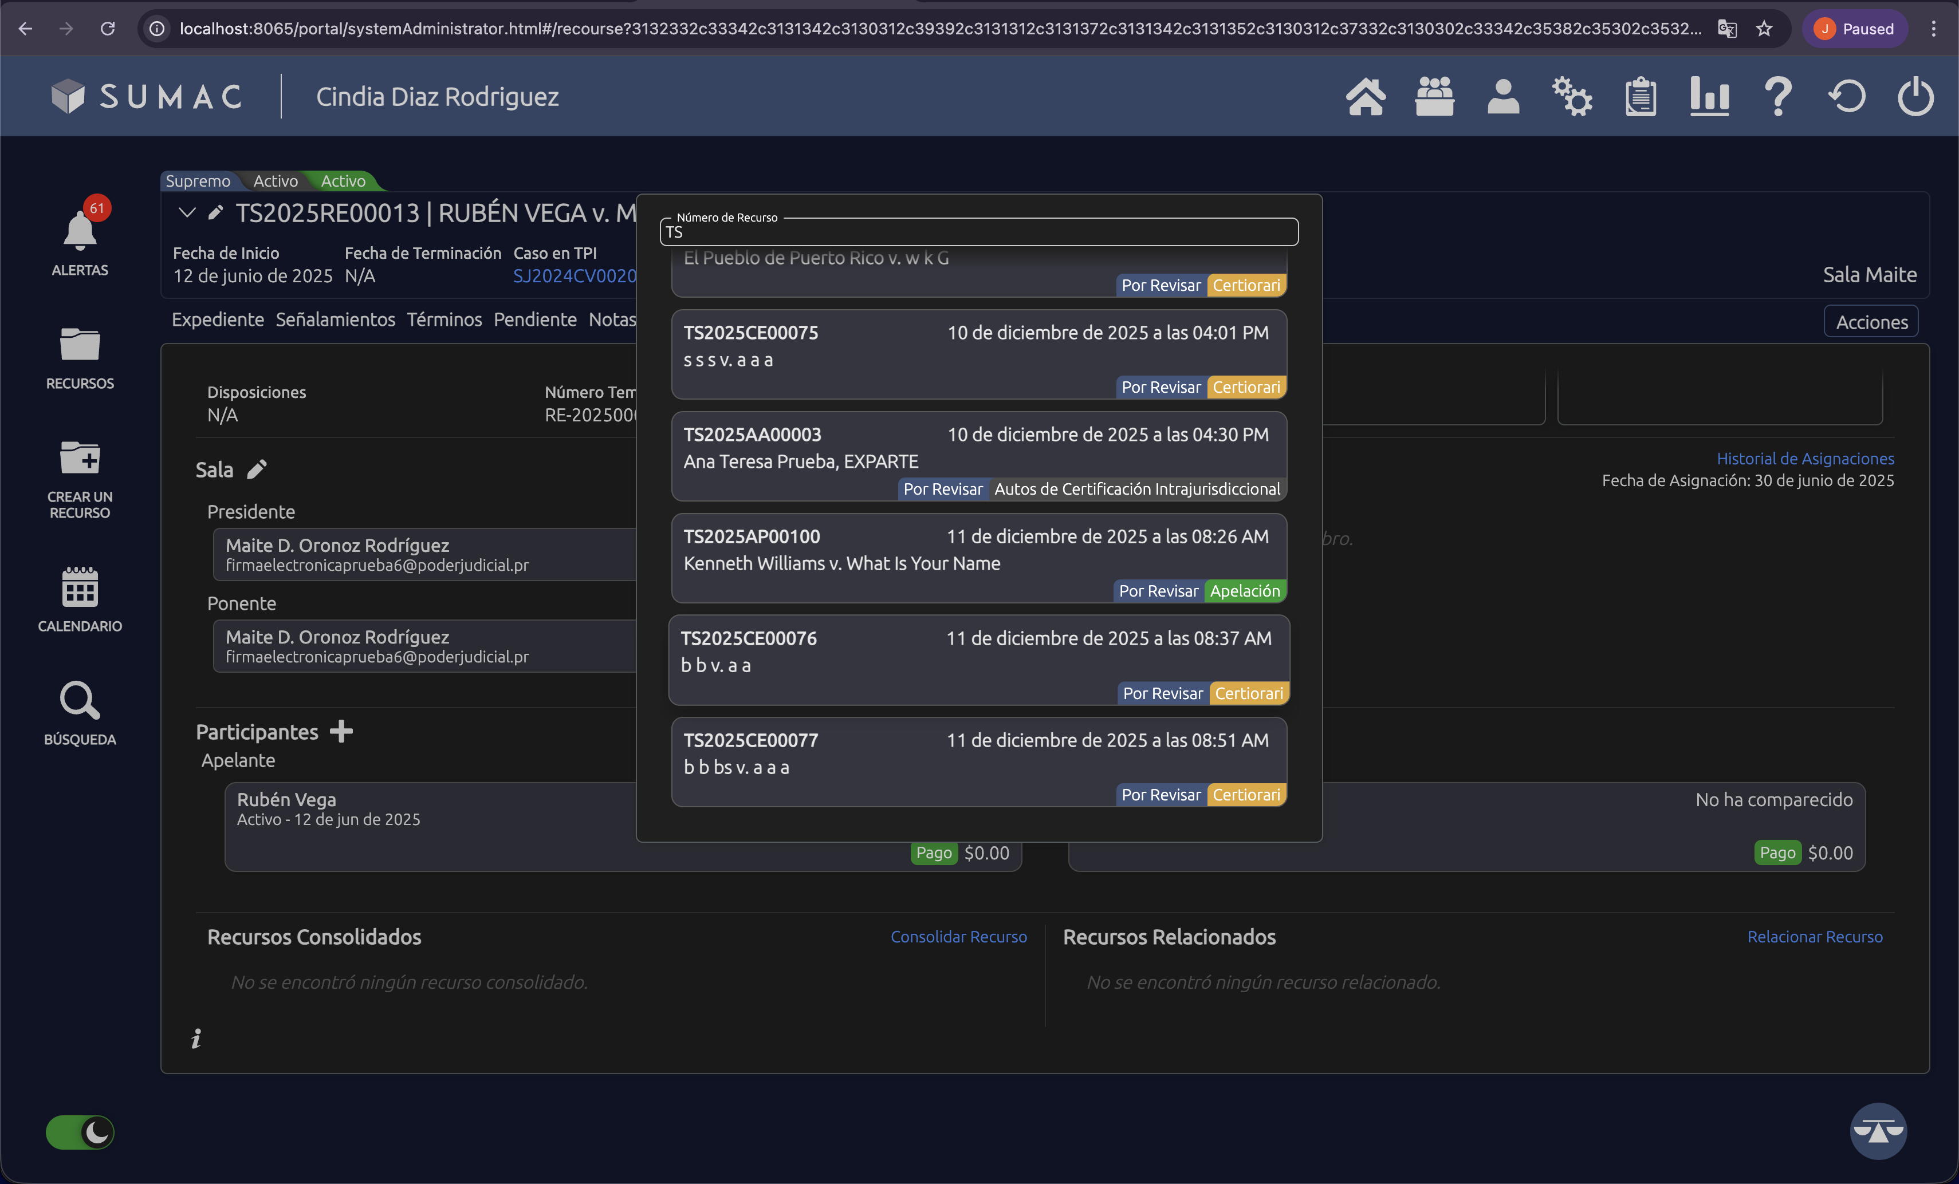Collapse the TS2025RE00013 header chevron
The image size is (1959, 1184).
pos(187,212)
